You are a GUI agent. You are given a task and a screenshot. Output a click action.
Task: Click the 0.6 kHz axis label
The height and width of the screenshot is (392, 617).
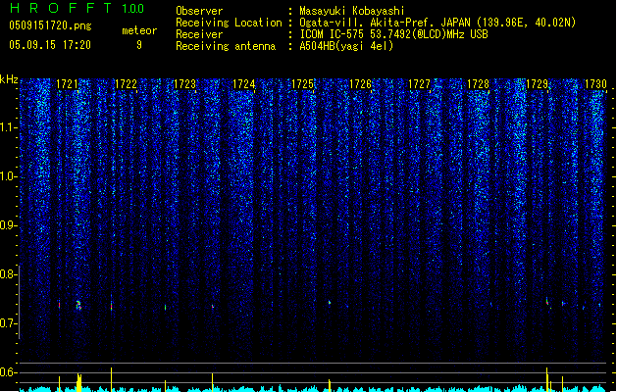(x=8, y=372)
